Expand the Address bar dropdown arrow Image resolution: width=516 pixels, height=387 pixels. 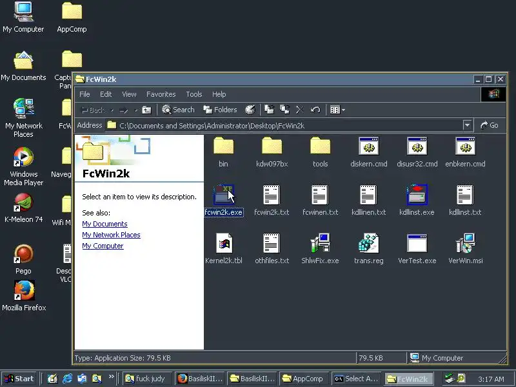pyautogui.click(x=467, y=125)
